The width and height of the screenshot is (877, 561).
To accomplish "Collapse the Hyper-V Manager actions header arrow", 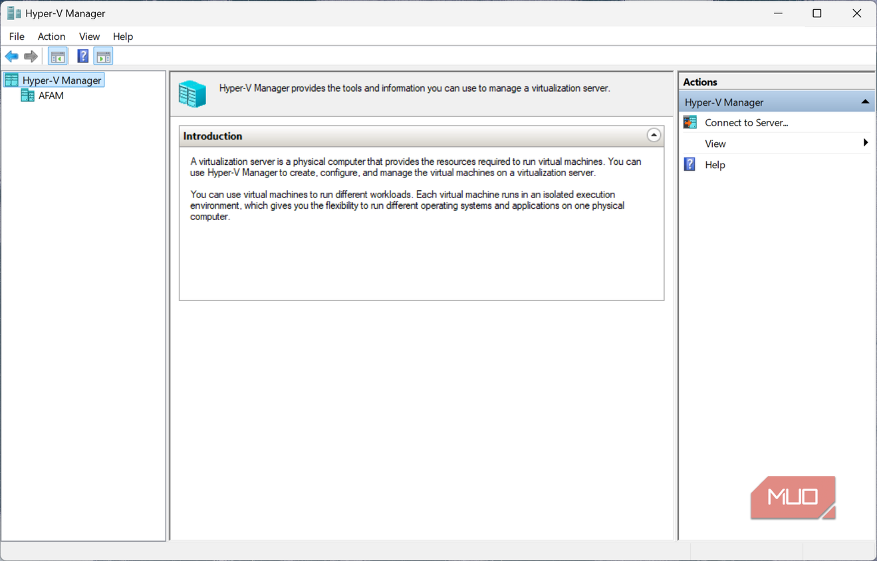I will 865,102.
